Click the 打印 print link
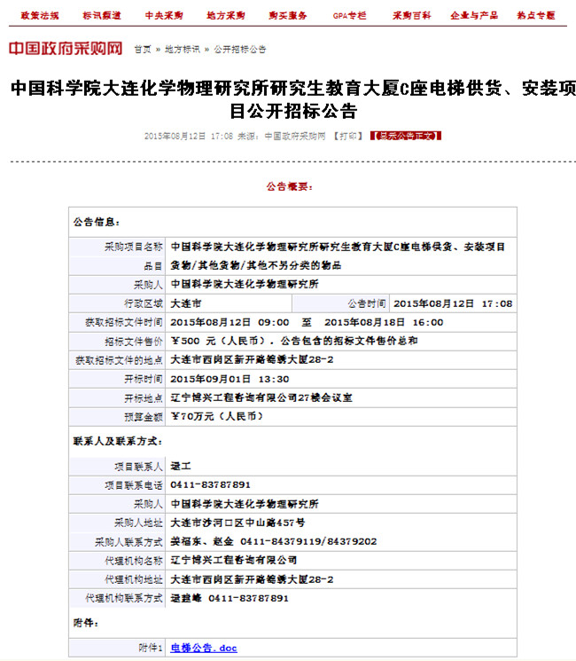This screenshot has width=576, height=661. click(347, 136)
